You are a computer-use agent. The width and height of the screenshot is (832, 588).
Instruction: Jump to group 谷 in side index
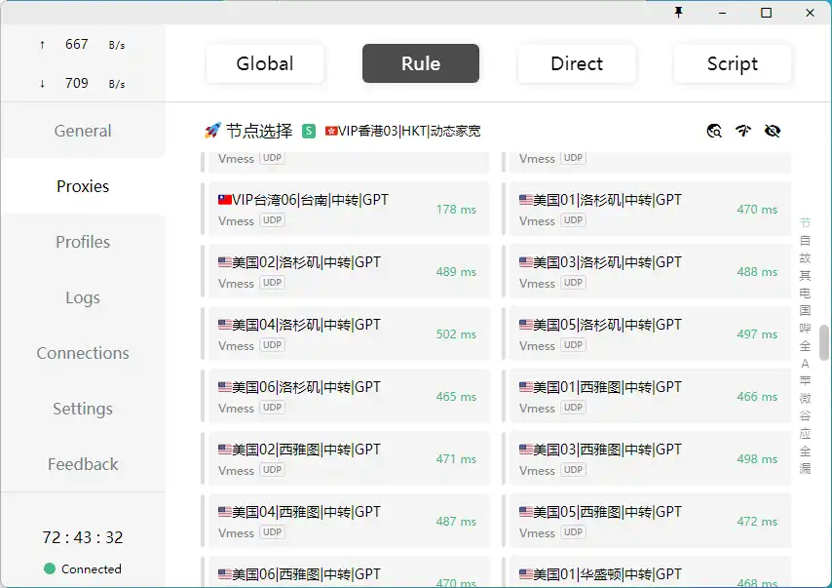(805, 415)
